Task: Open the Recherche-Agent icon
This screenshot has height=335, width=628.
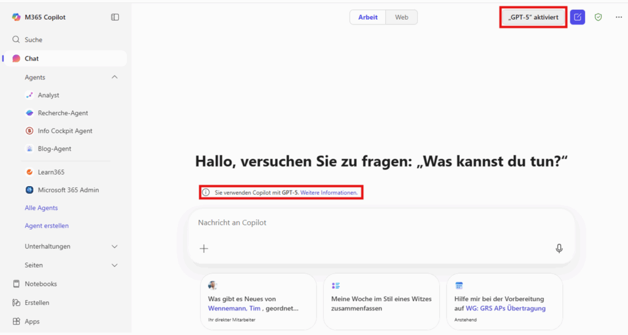Action: click(29, 113)
